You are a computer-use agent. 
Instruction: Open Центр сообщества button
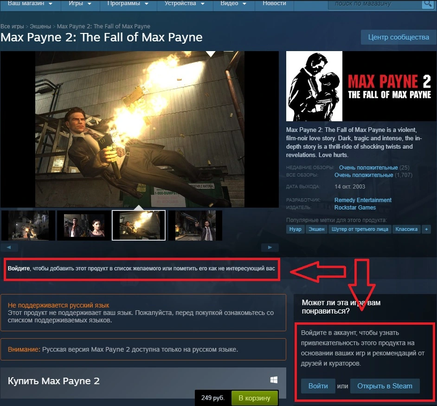398,37
